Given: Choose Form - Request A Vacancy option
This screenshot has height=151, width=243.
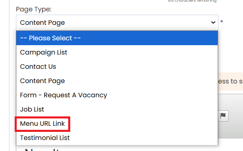Looking at the screenshot, I should 117,95.
